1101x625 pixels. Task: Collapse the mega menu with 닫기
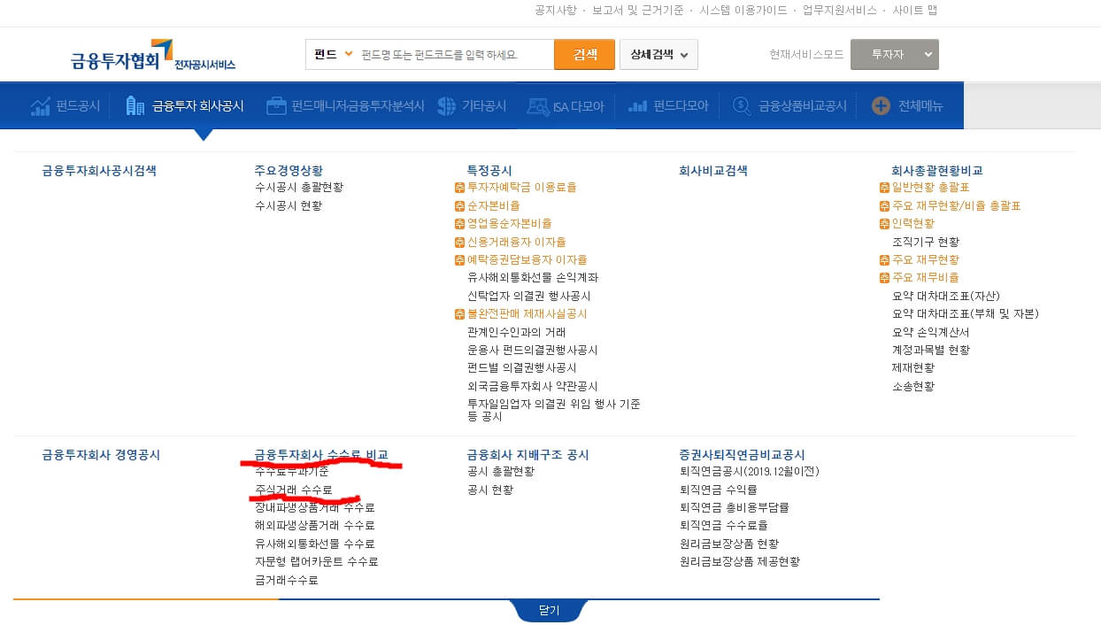coord(549,610)
